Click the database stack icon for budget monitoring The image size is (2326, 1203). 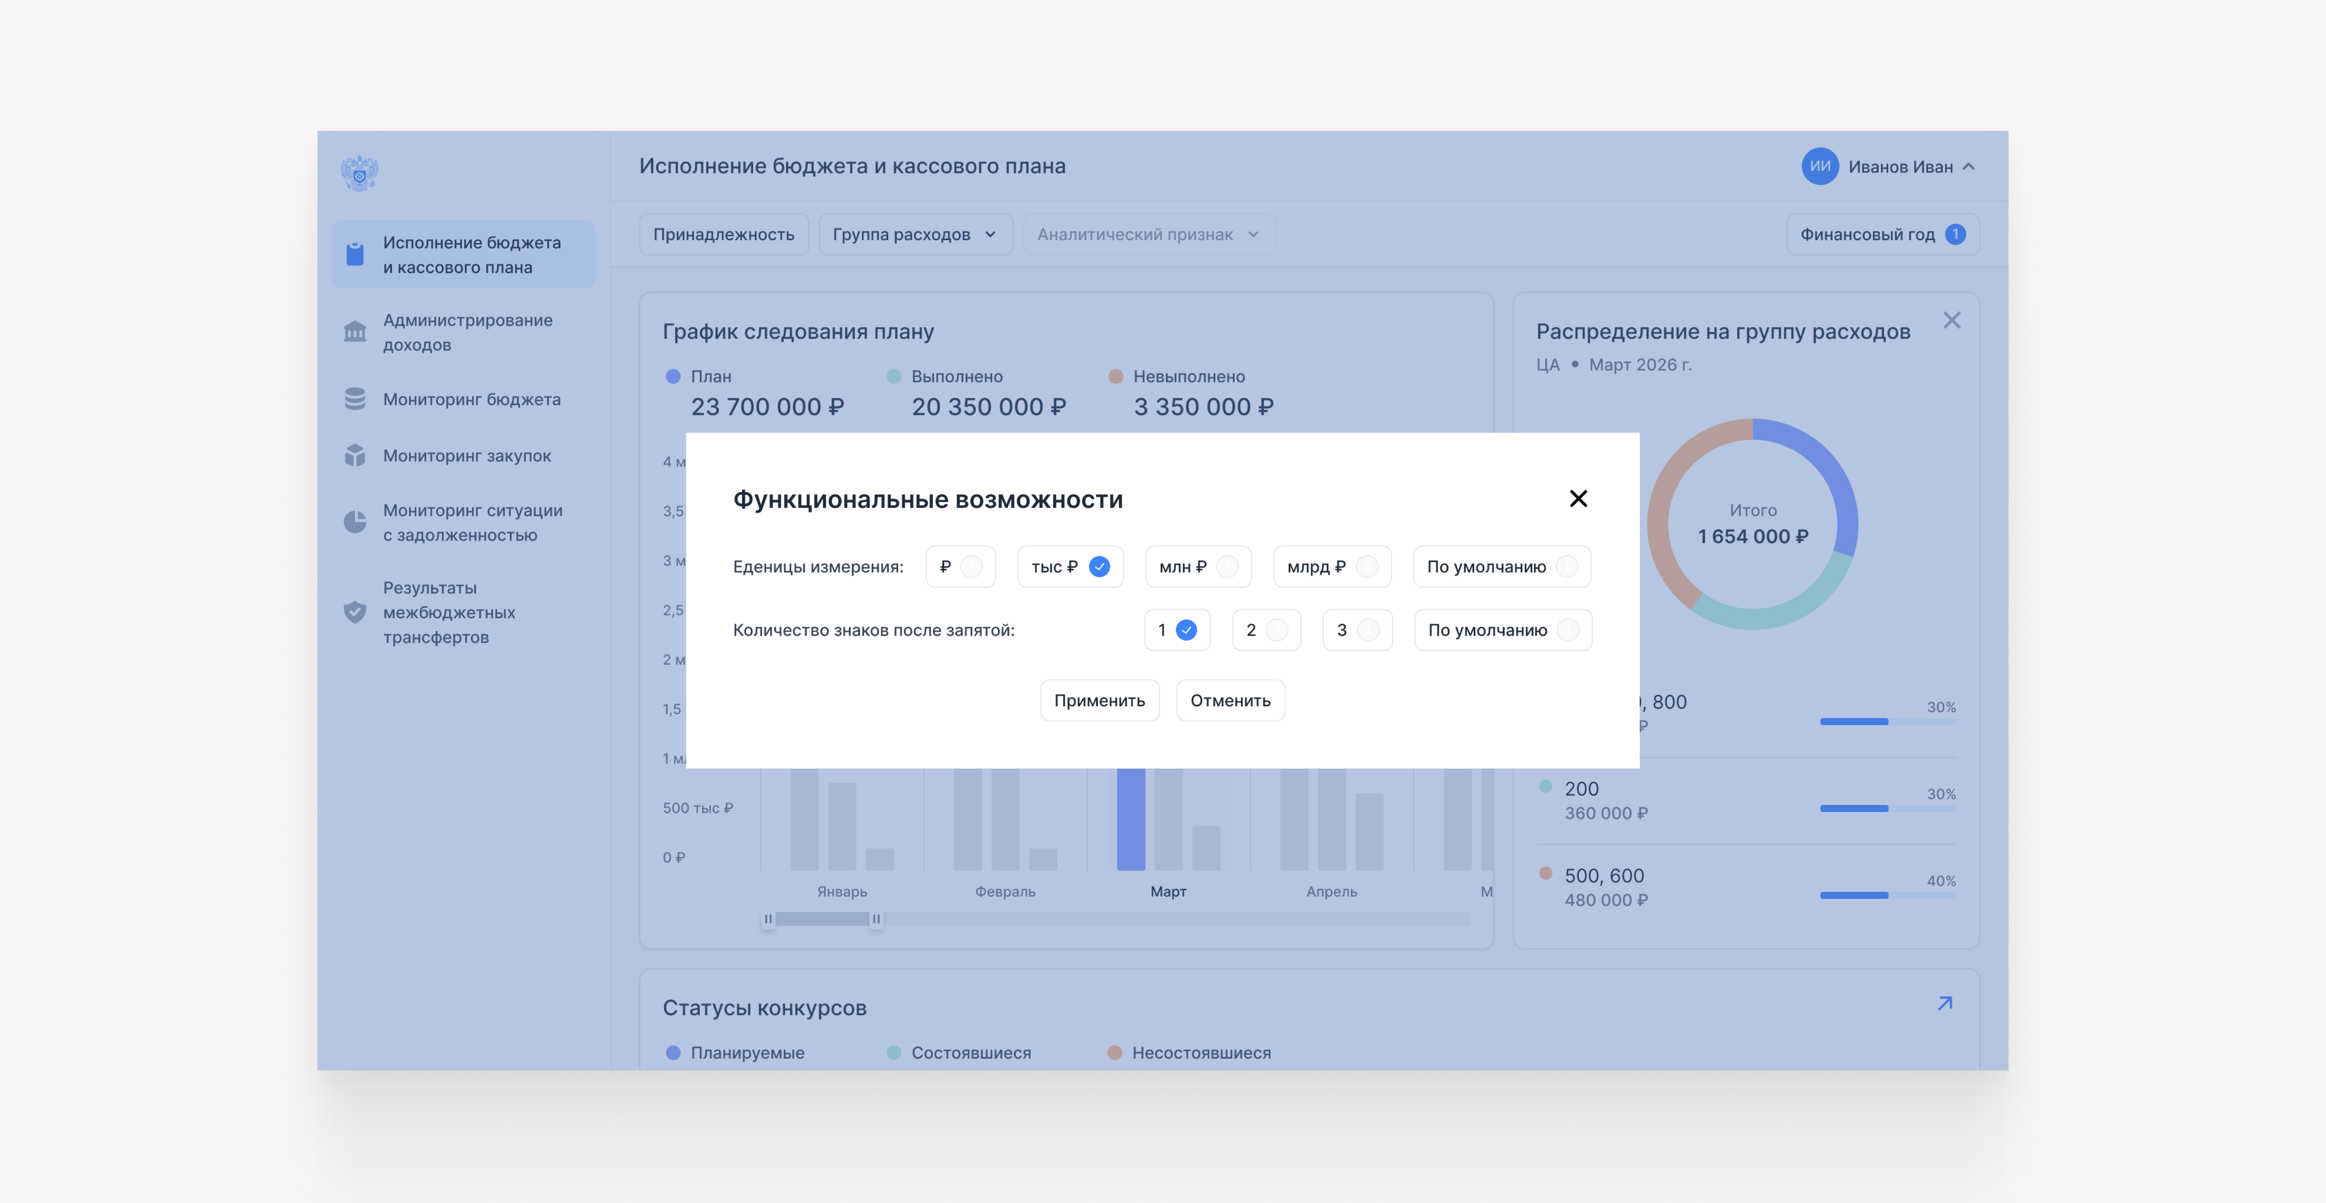[x=355, y=399]
